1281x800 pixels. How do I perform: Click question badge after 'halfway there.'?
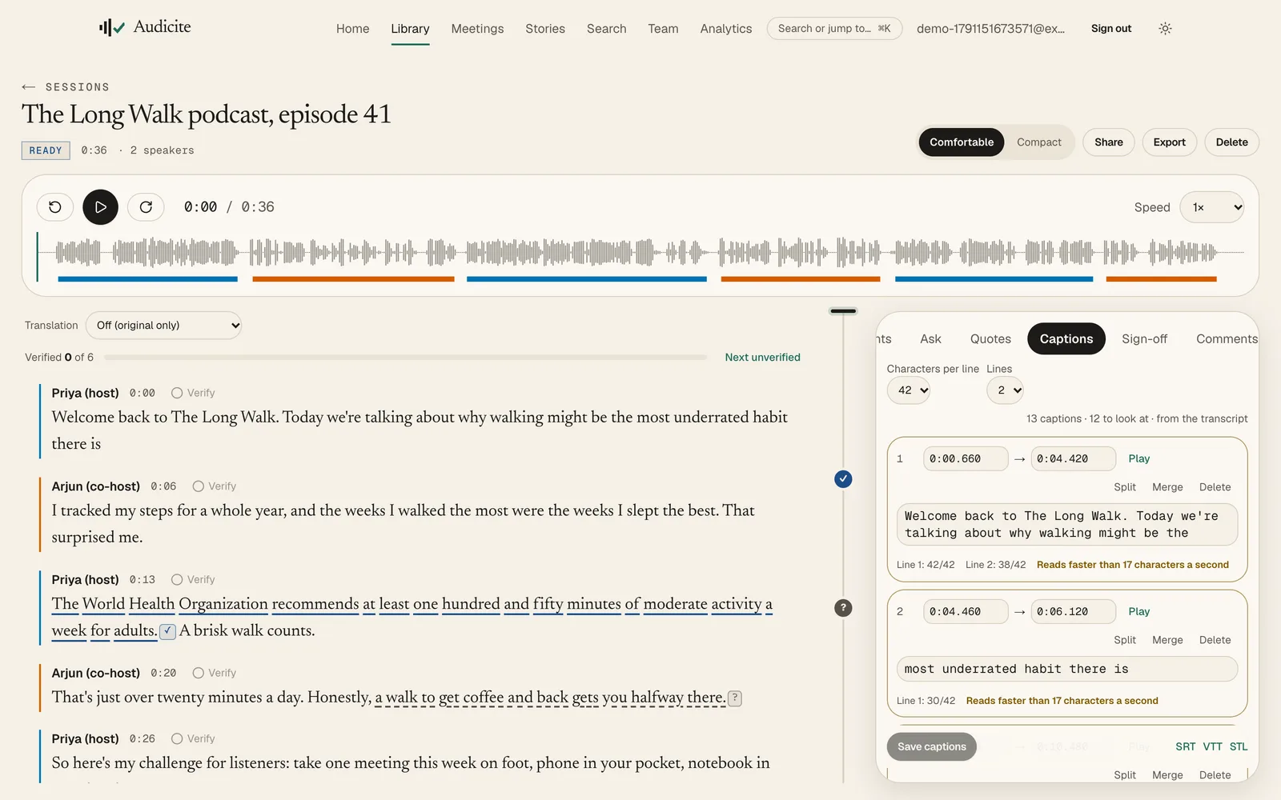[735, 698]
